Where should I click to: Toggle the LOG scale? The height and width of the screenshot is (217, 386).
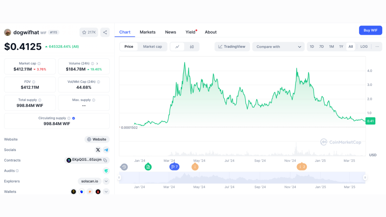click(364, 47)
